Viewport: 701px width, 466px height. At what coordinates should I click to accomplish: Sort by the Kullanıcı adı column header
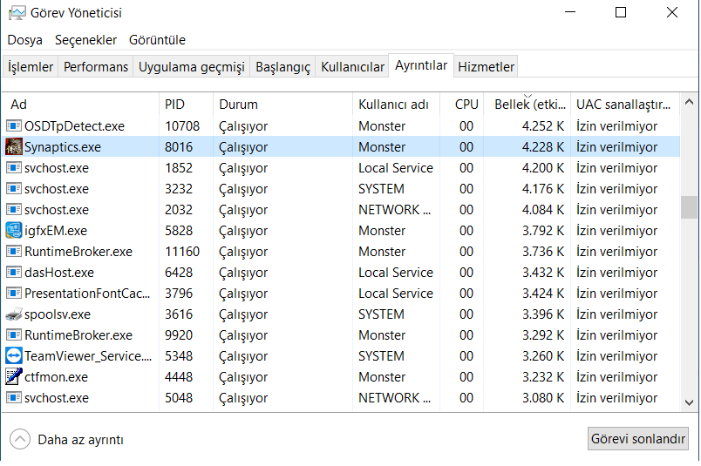click(x=396, y=105)
